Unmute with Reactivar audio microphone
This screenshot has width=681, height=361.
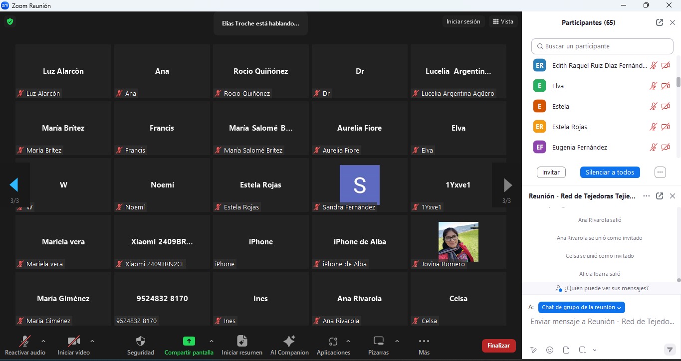24,342
